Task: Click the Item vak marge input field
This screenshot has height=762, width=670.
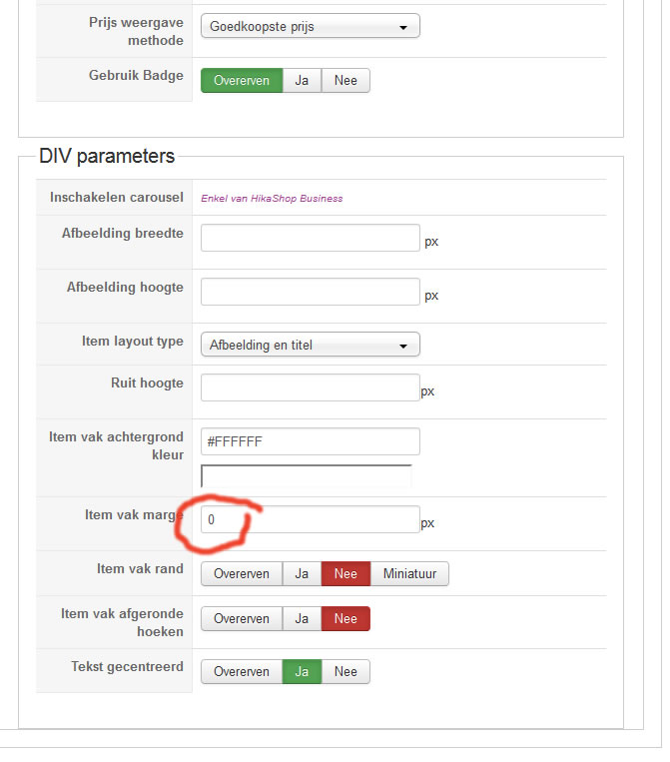Action: pyautogui.click(x=310, y=519)
